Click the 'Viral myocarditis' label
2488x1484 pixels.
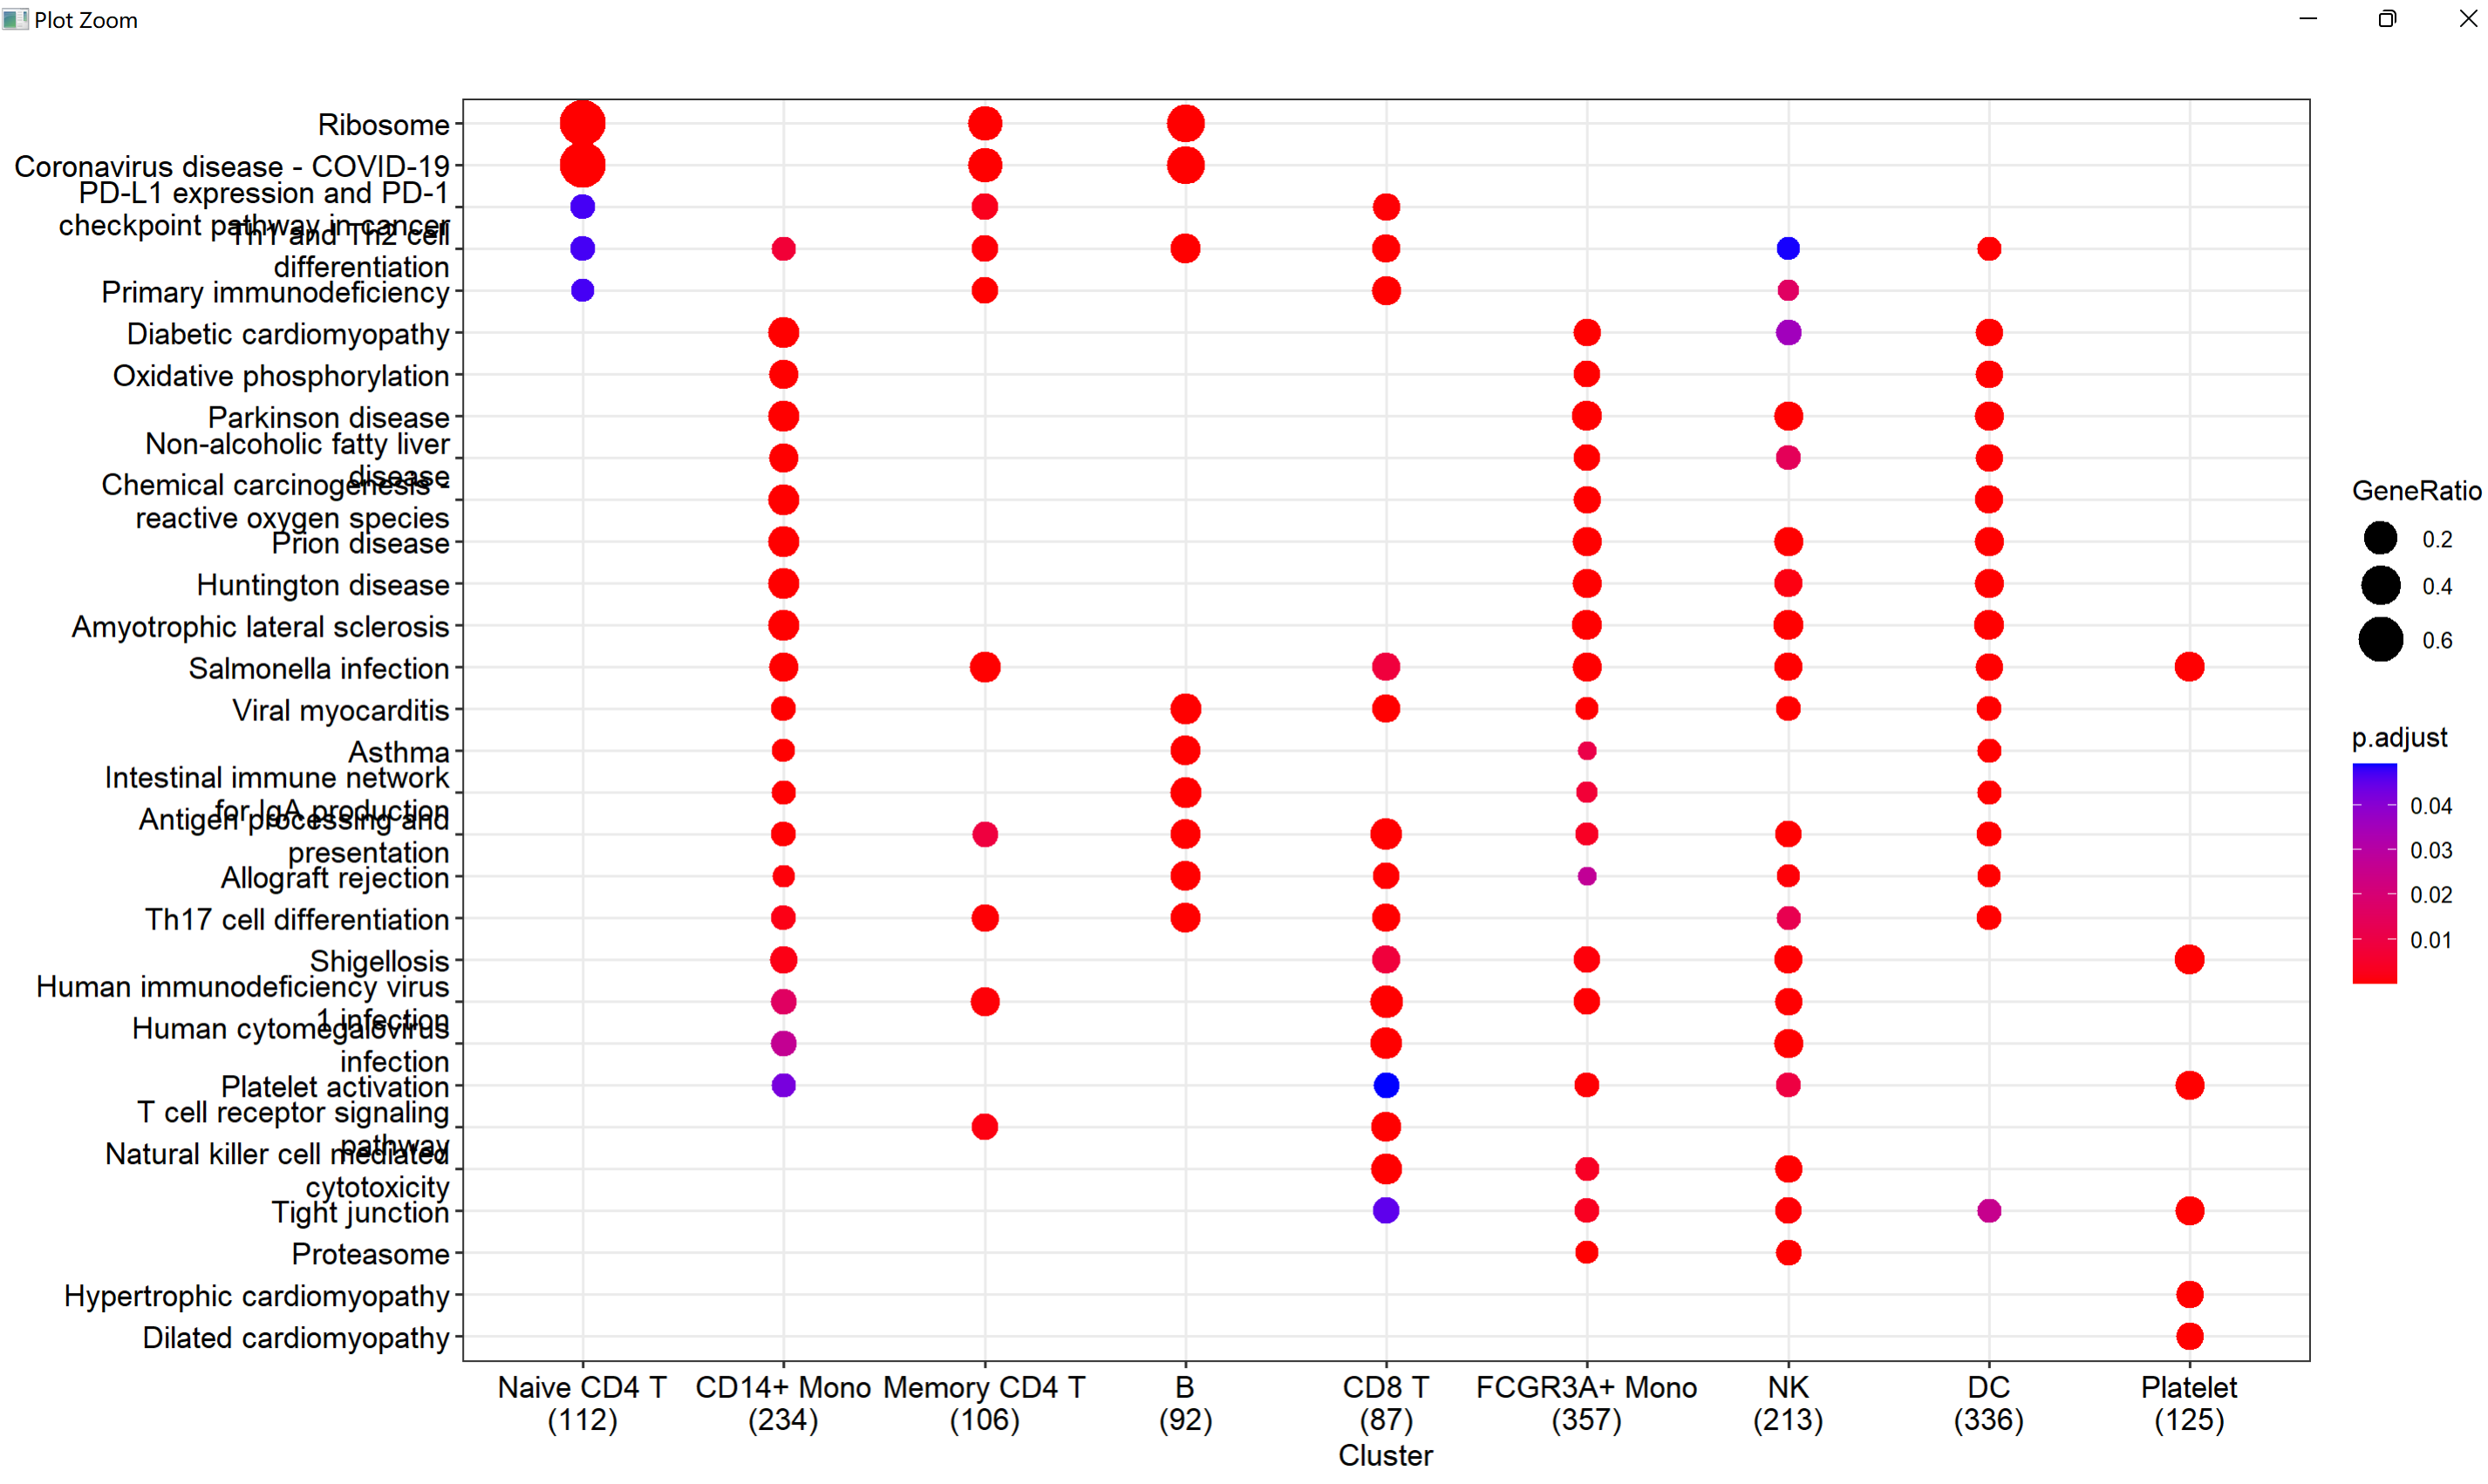click(x=341, y=710)
